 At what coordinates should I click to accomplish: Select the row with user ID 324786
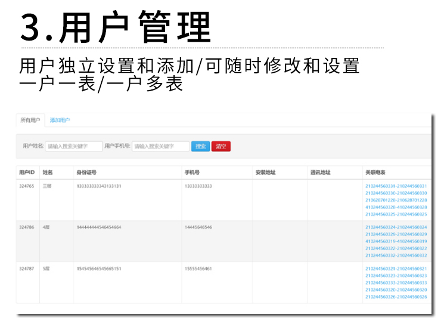27,227
